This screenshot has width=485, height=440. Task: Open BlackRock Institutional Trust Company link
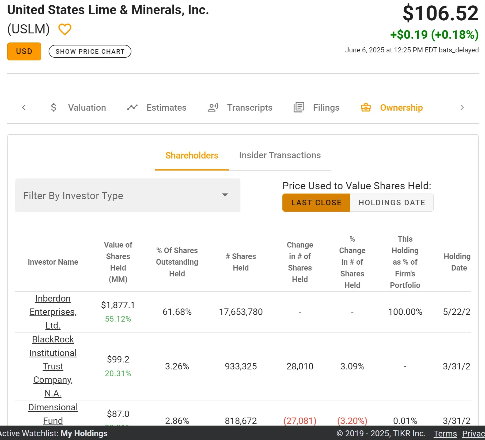tap(53, 366)
